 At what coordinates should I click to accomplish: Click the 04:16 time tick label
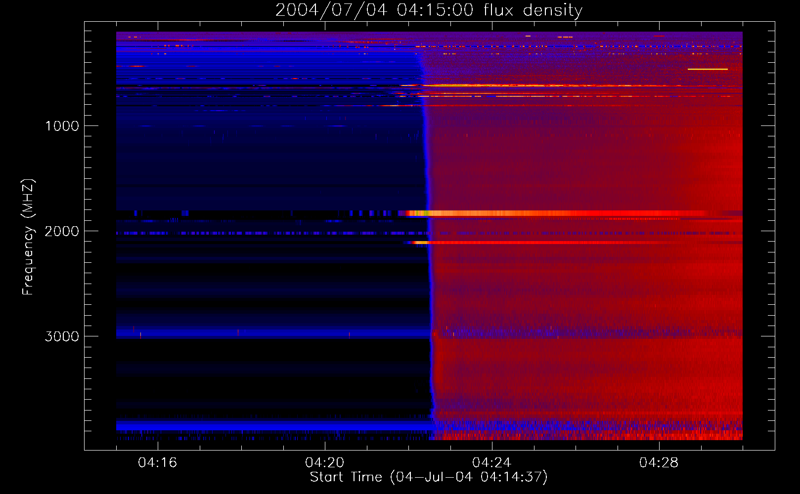[x=158, y=463]
